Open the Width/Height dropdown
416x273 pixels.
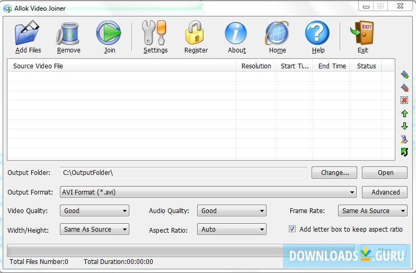pyautogui.click(x=94, y=229)
